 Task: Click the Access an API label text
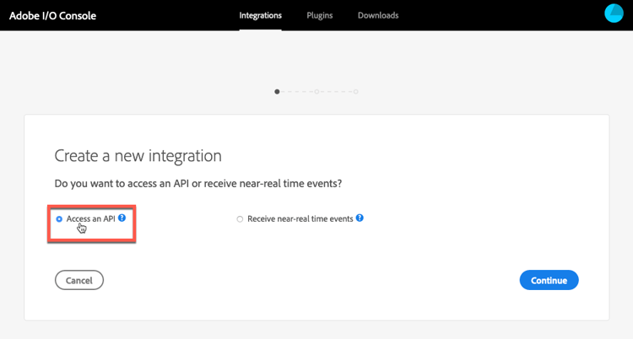point(91,218)
